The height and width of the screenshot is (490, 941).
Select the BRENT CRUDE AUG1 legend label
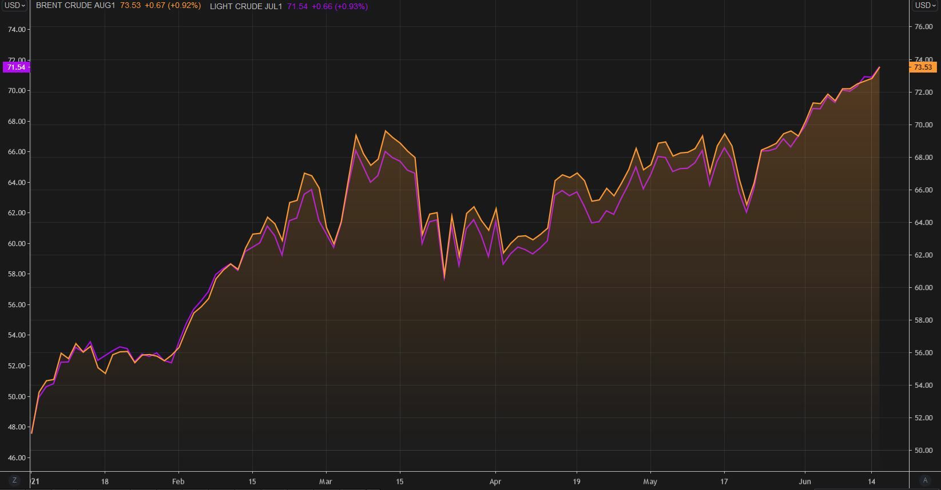[x=76, y=6]
